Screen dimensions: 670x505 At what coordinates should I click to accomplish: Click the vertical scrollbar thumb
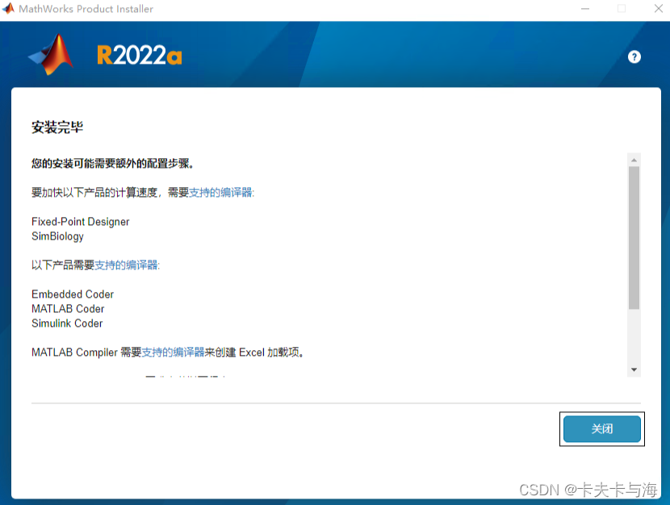point(634,237)
